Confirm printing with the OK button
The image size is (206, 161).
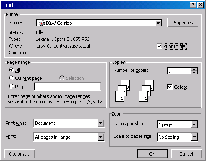[x=153, y=154]
